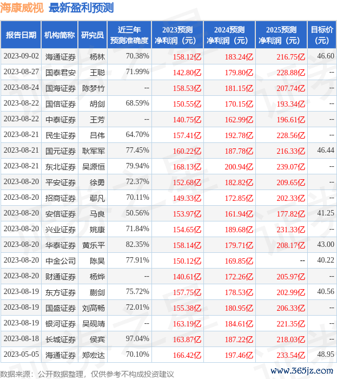
Task: Click researcher 王芳
Action: [97, 120]
